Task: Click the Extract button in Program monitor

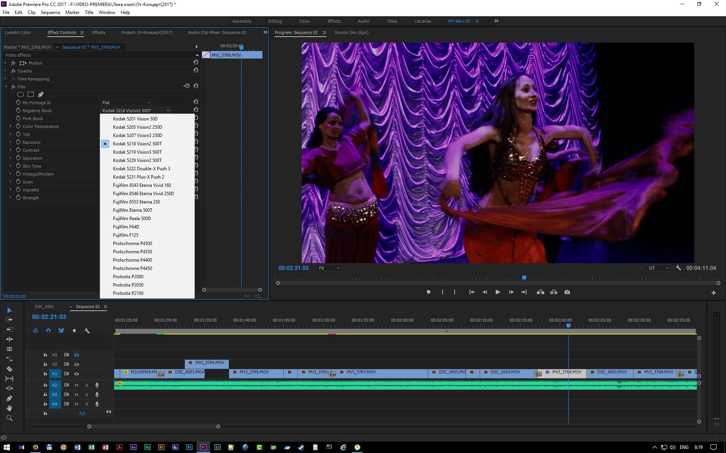Action: point(554,292)
